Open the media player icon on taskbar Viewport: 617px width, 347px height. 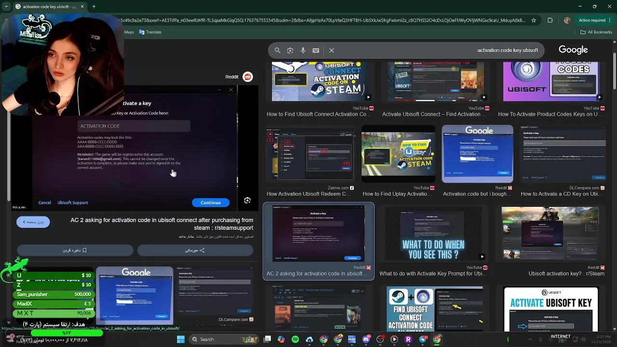pyautogui.click(x=394, y=339)
